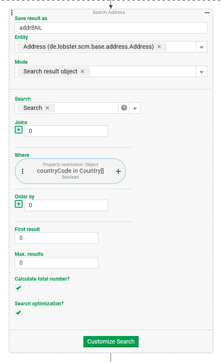The image size is (222, 362).
Task: Select the countryCode in Country[] restriction
Action: [70, 171]
